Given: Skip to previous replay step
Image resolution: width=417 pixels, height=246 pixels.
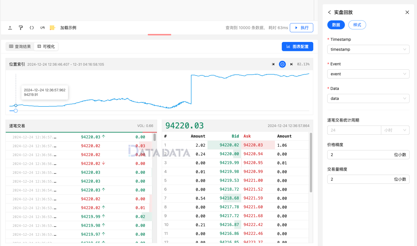Looking at the screenshot, I should point(273,64).
